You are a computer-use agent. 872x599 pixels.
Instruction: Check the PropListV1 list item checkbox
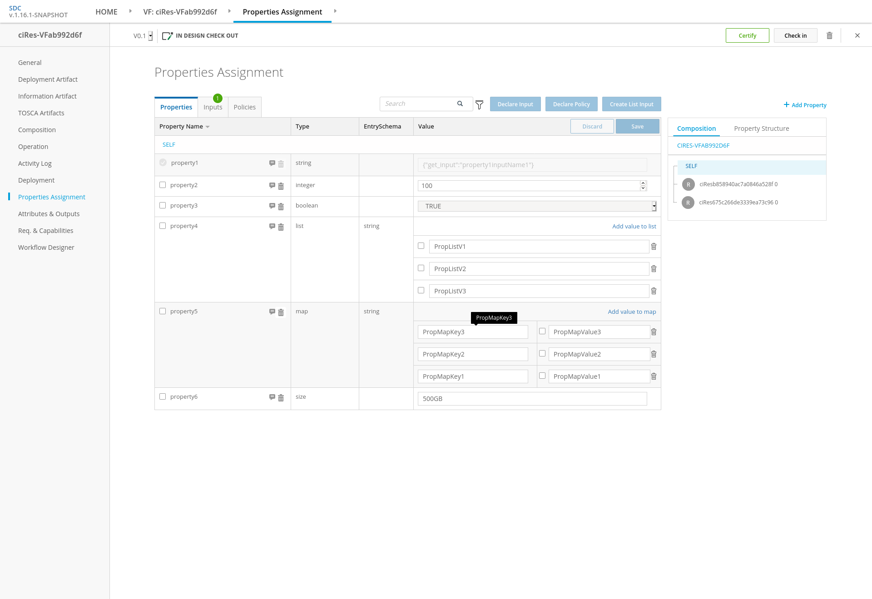pos(421,246)
